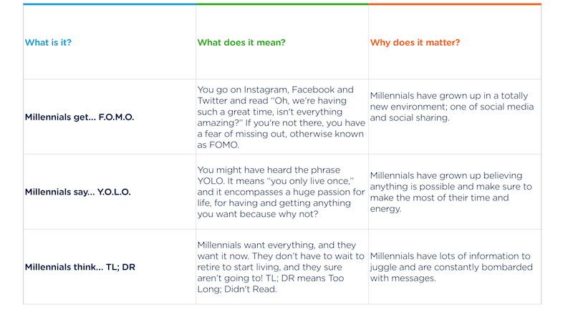Select the "Millennials think... TL; DR" row label

[80, 267]
